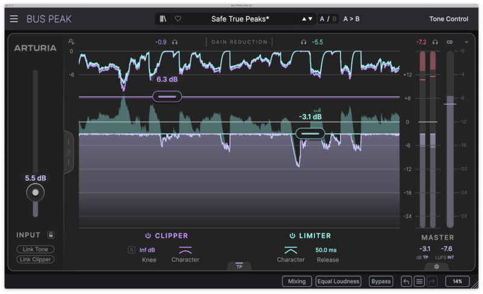The height and width of the screenshot is (294, 483).
Task: Open the TP tab under the graph
Action: pyautogui.click(x=239, y=266)
